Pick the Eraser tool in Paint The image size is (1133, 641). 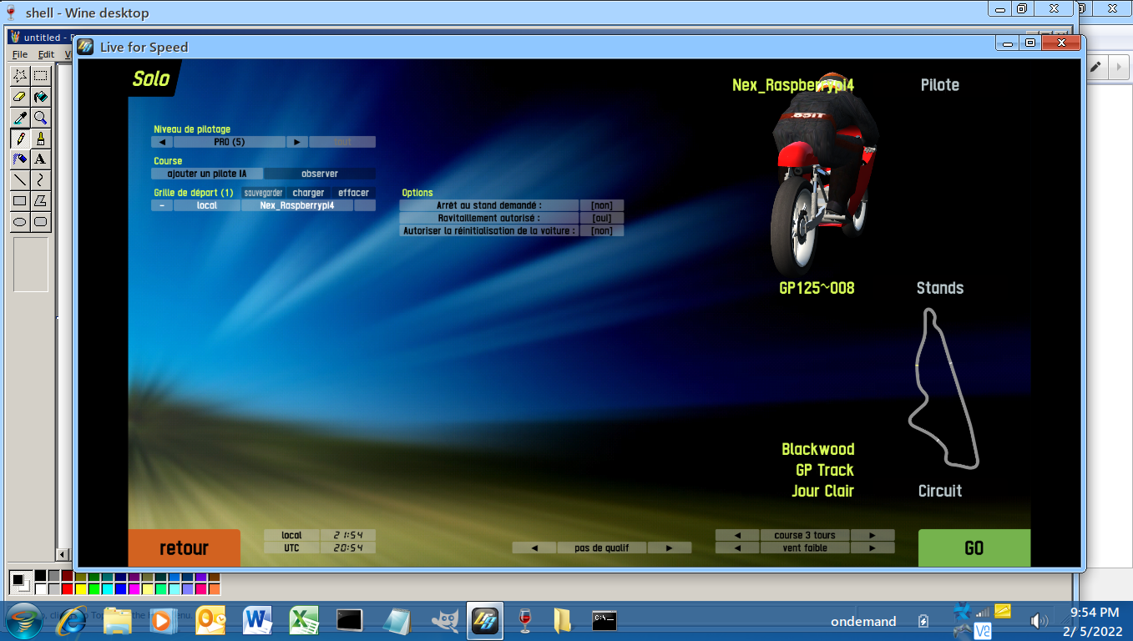(x=20, y=96)
